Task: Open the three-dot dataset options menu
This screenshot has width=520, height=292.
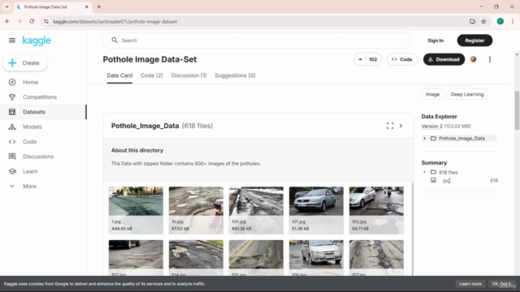Action: coord(490,59)
